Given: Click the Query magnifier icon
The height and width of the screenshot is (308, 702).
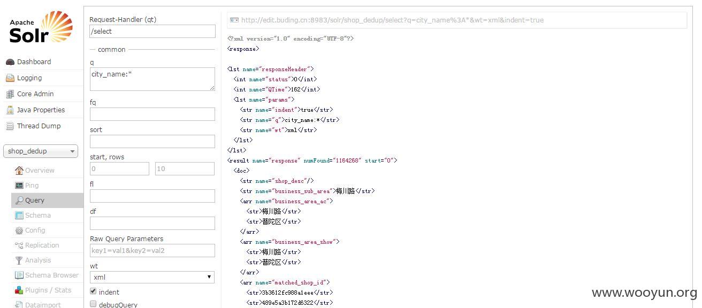Looking at the screenshot, I should [x=19, y=201].
